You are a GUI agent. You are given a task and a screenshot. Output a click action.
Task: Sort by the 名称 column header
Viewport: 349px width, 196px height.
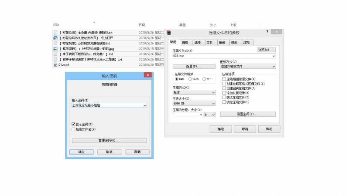coord(56,25)
